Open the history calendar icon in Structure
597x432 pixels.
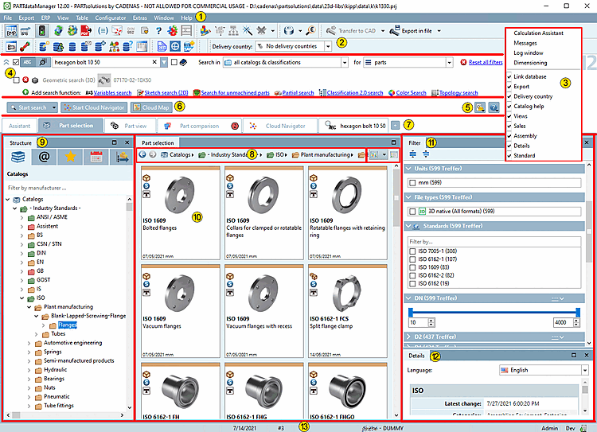point(97,158)
